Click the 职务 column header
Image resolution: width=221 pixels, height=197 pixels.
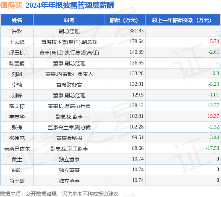tap(69, 20)
